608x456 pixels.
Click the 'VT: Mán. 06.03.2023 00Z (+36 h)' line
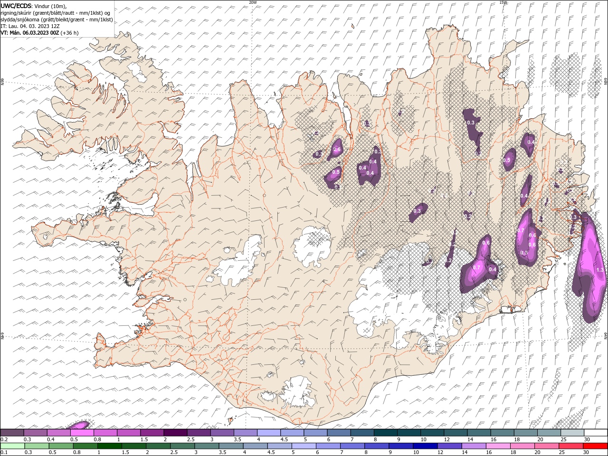pos(39,33)
